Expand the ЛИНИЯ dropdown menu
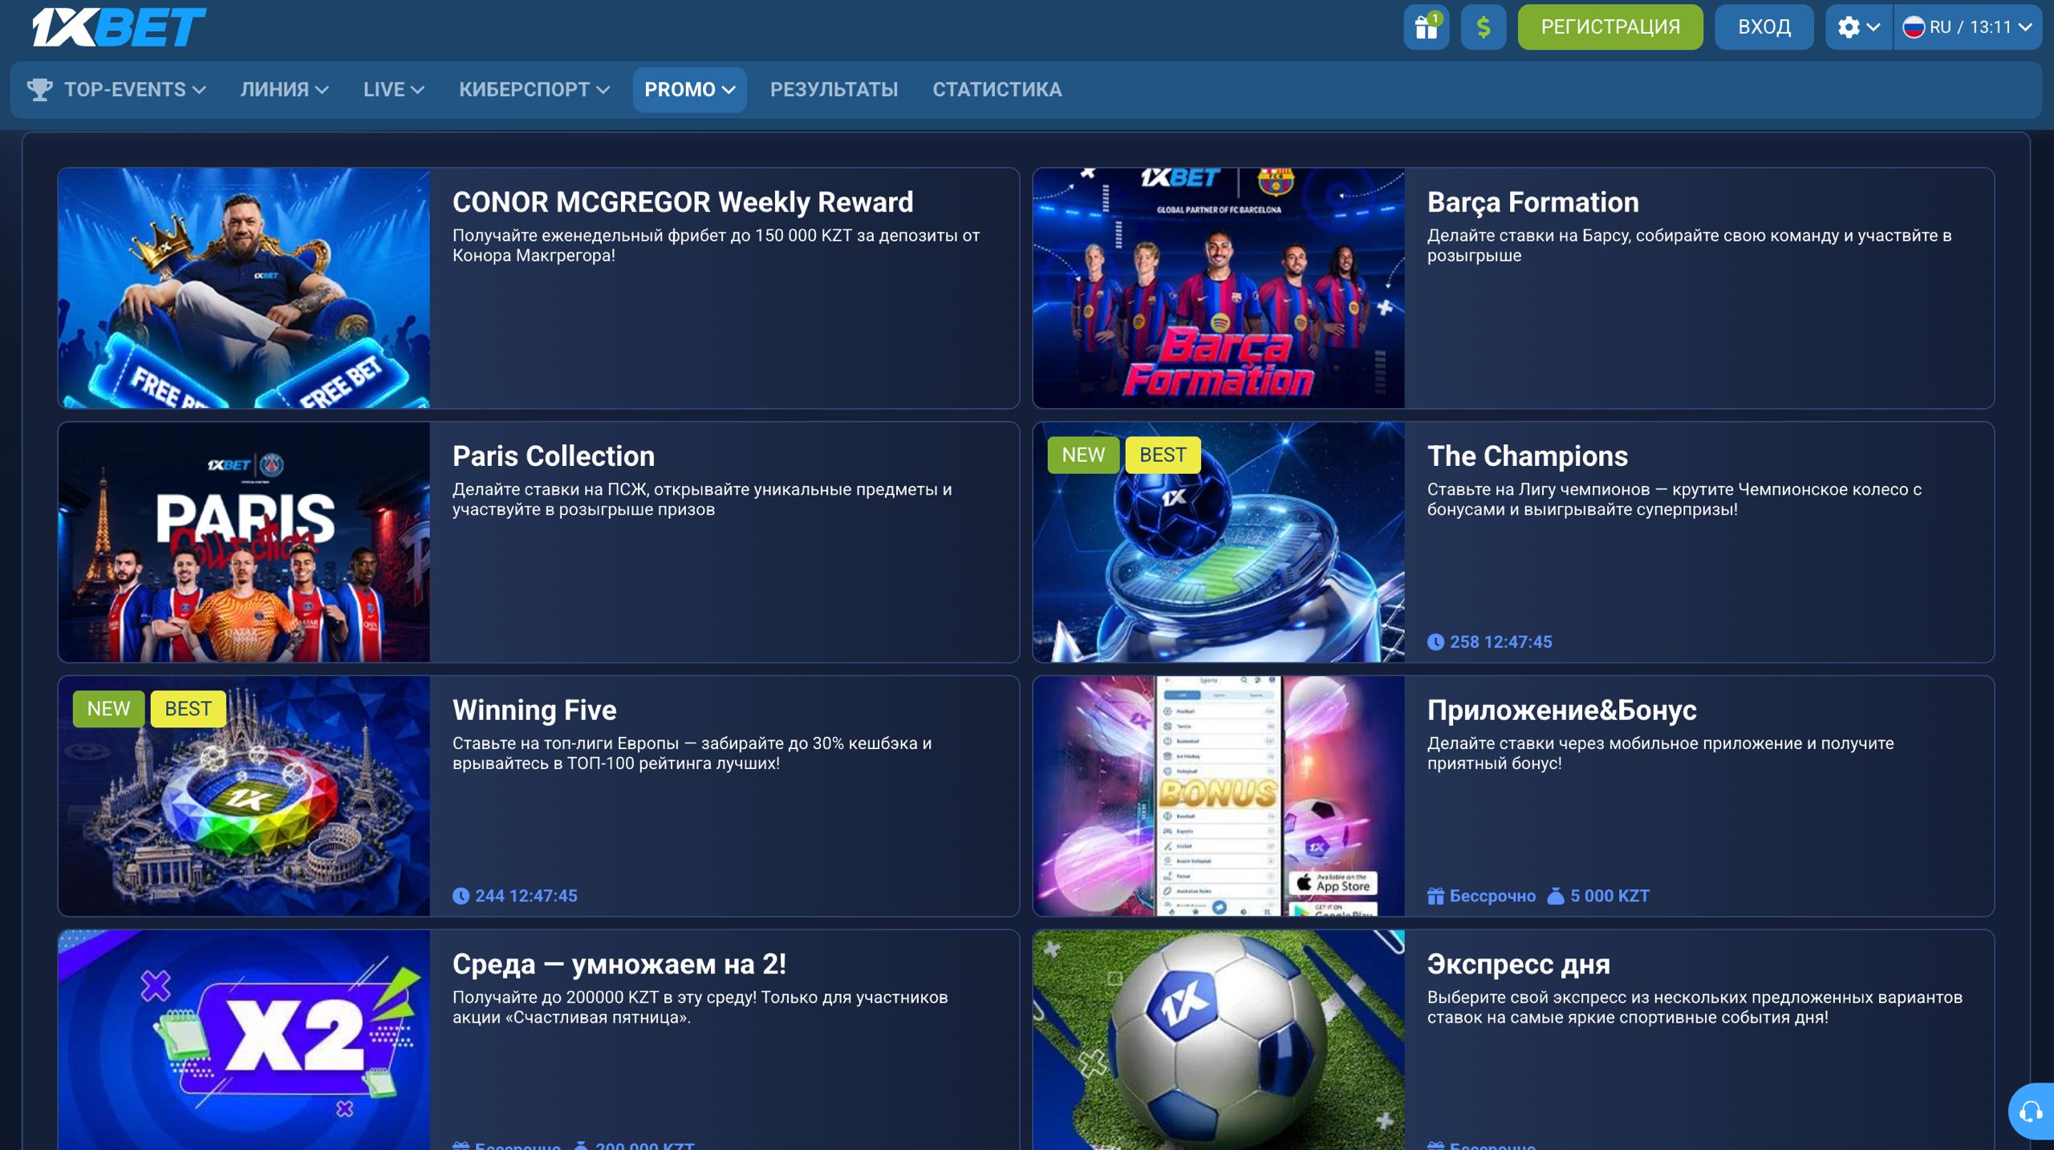The width and height of the screenshot is (2054, 1150). pos(284,90)
